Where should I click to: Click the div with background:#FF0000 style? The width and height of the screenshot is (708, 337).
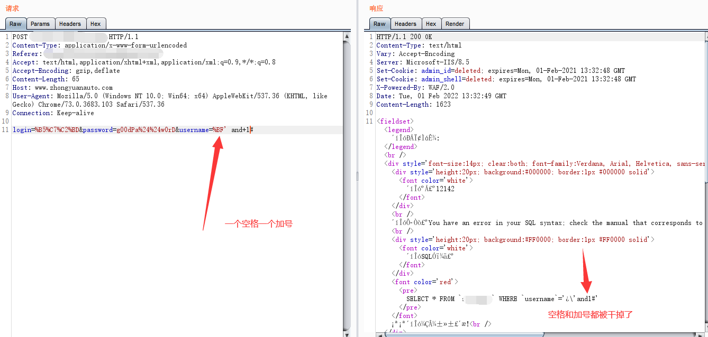point(523,240)
